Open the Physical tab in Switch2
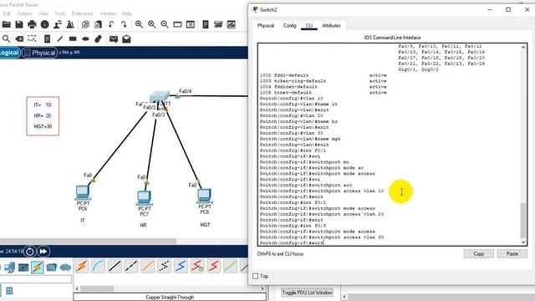Image resolution: width=535 pixels, height=301 pixels. (x=266, y=26)
